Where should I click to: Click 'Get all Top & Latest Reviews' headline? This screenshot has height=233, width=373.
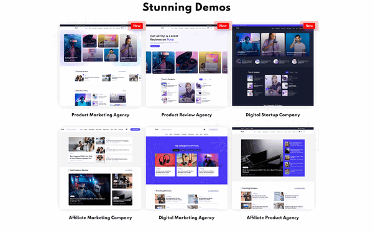click(164, 37)
